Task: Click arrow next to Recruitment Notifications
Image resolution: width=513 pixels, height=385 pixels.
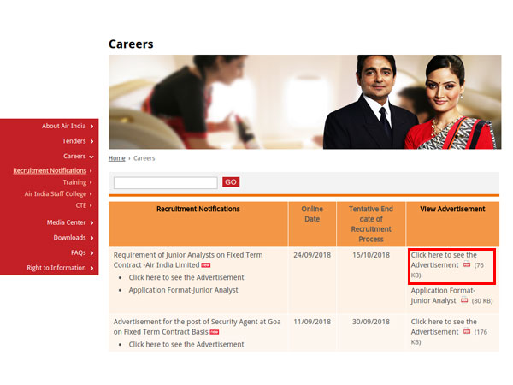Action: (x=91, y=171)
